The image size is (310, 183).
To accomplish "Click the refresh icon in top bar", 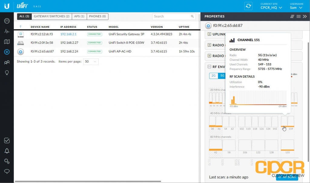I will 248,6.
